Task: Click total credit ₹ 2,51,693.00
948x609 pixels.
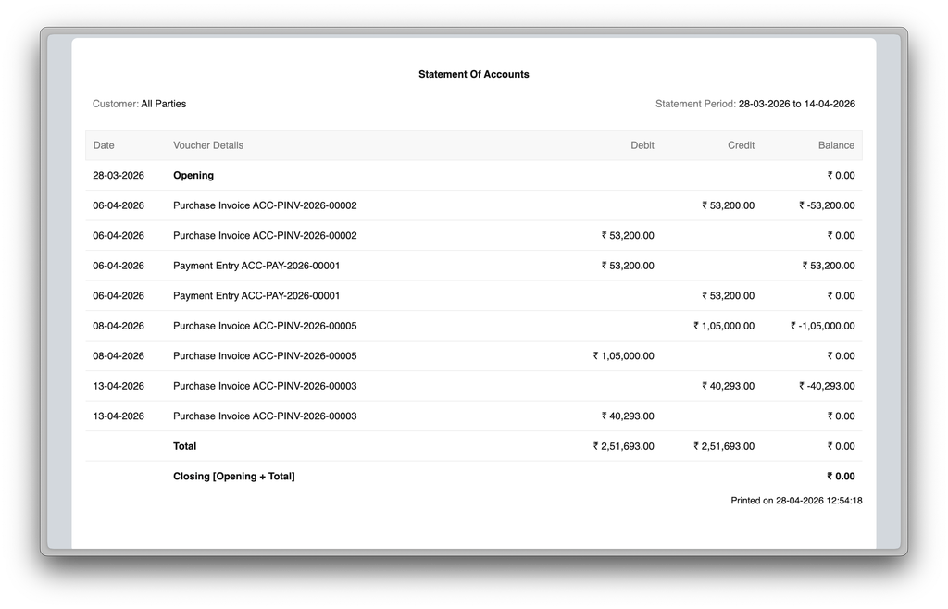Action: pyautogui.click(x=723, y=446)
